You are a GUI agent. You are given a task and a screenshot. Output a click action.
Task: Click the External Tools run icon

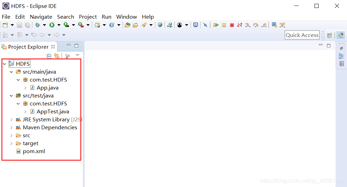[81, 25]
